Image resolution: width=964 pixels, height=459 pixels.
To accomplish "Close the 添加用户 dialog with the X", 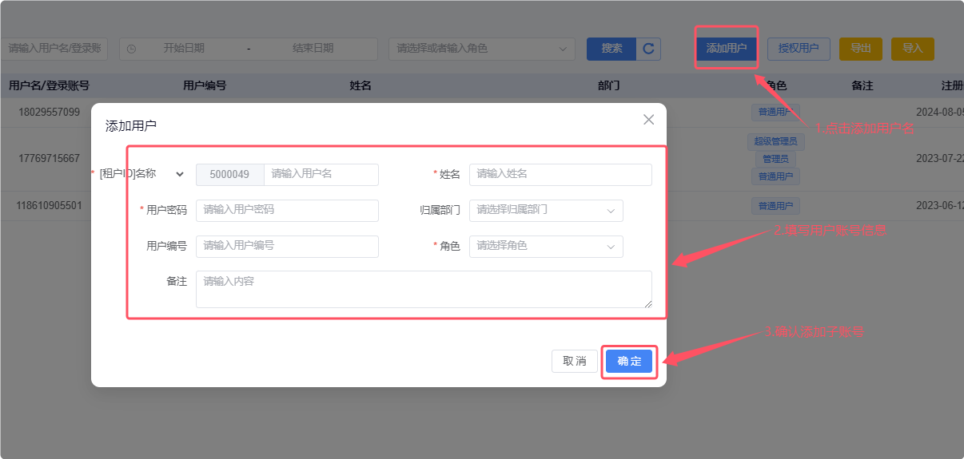I will pyautogui.click(x=648, y=120).
